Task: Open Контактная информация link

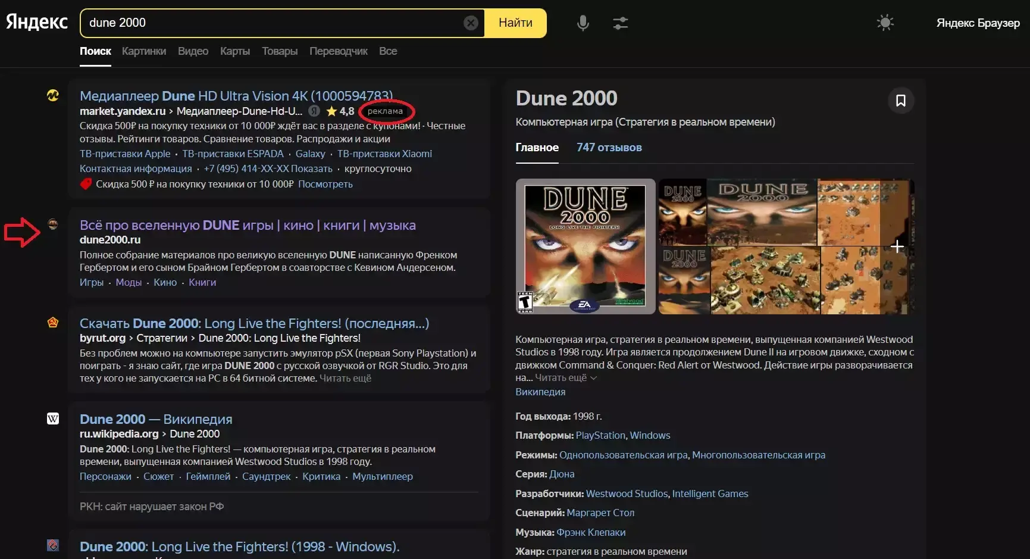Action: pyautogui.click(x=136, y=168)
